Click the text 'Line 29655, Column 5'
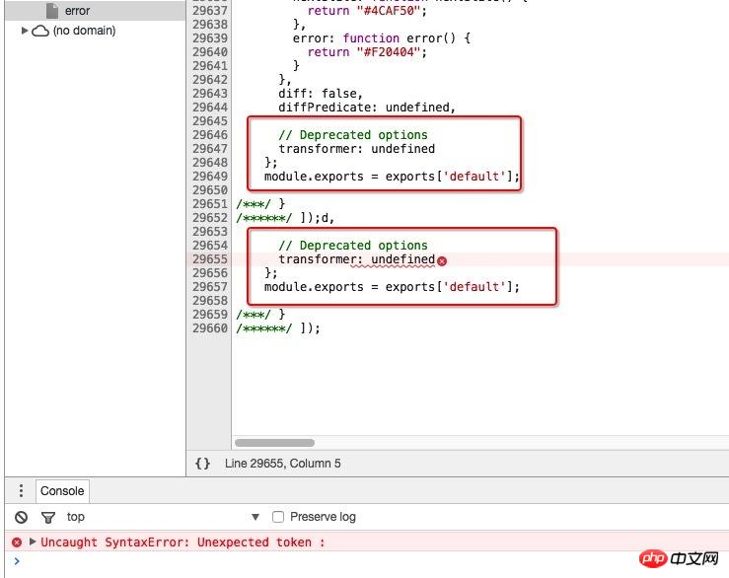Screen dimensions: 729x578 click(x=283, y=464)
